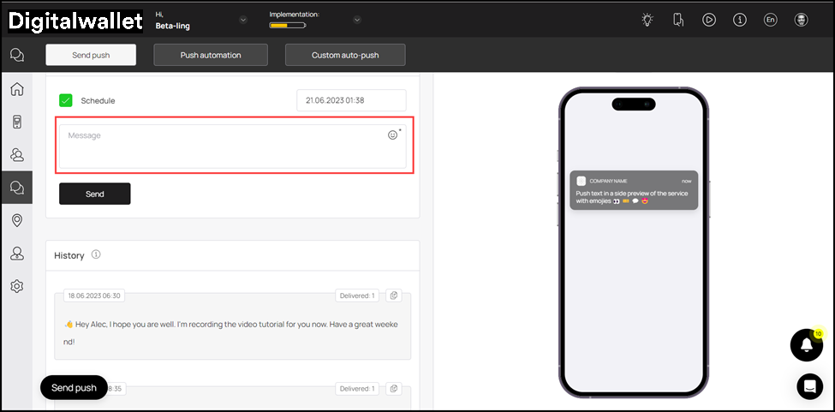Open the Home icon in sidebar

(x=16, y=90)
